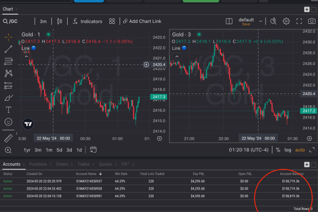
Task: Open Gold 1 chart time axis settings
Action: (x=159, y=139)
